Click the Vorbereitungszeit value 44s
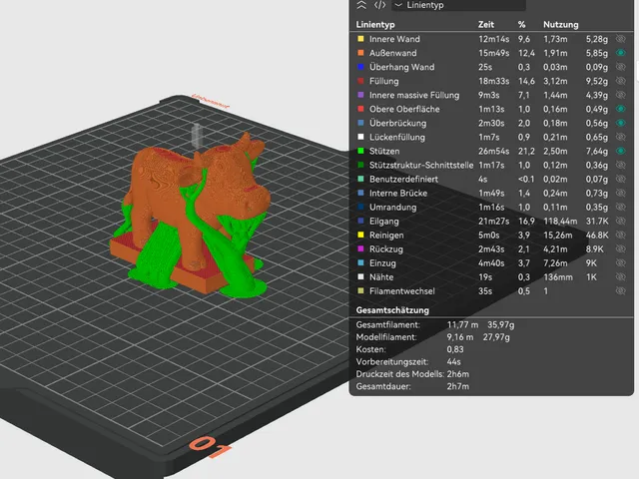 click(x=453, y=361)
